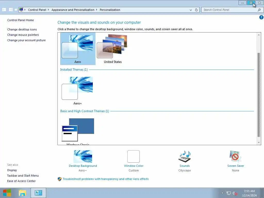The height and width of the screenshot is (198, 264).
Task: Click Personalization breadcrumb
Action: (110, 10)
